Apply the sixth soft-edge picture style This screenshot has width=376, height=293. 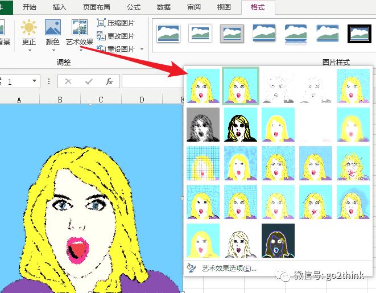[x=327, y=33]
